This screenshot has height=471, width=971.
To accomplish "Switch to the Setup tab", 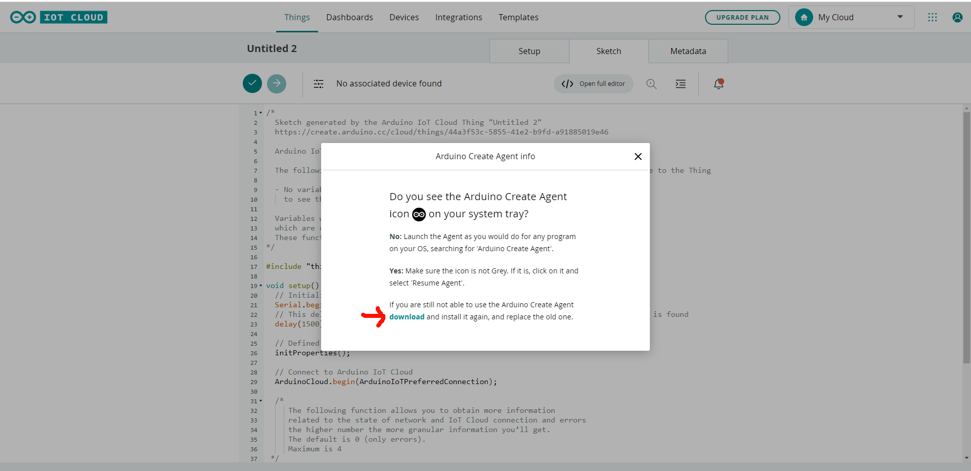I will tap(529, 51).
